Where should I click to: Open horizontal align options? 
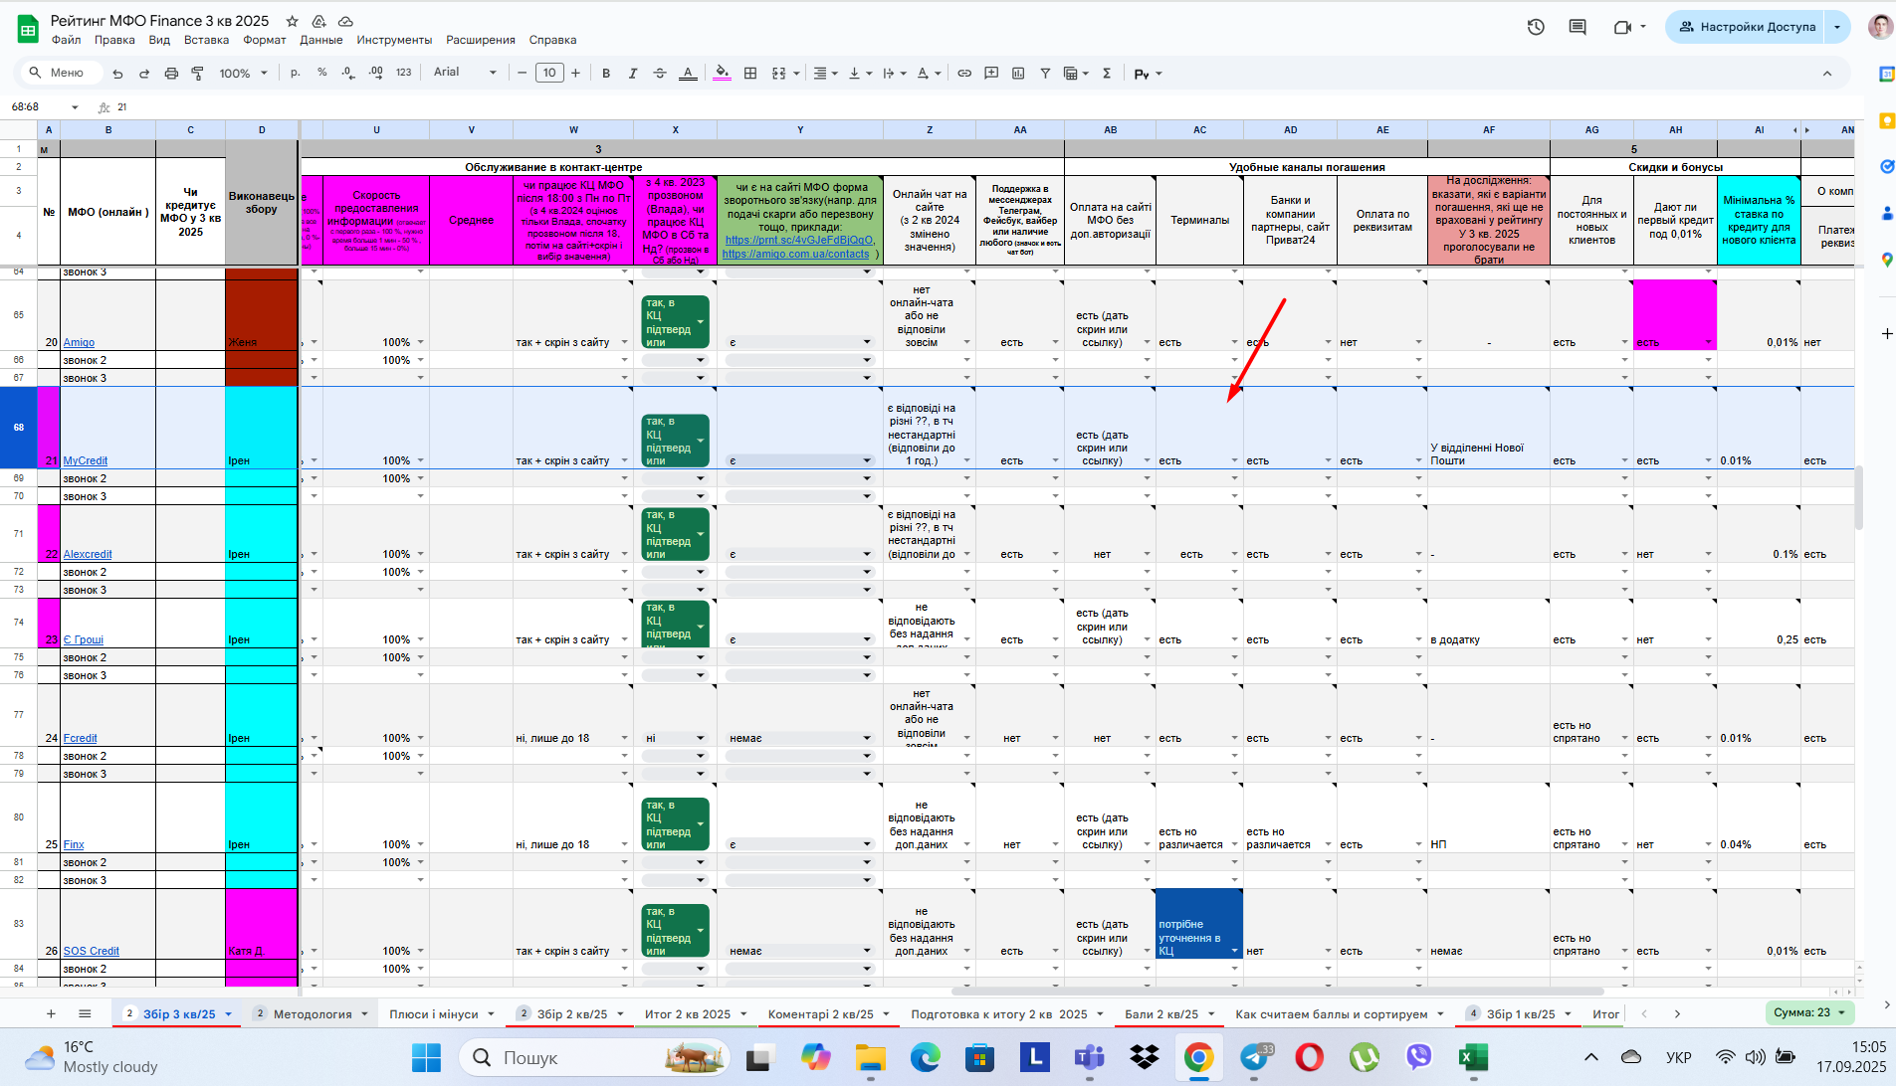825,73
